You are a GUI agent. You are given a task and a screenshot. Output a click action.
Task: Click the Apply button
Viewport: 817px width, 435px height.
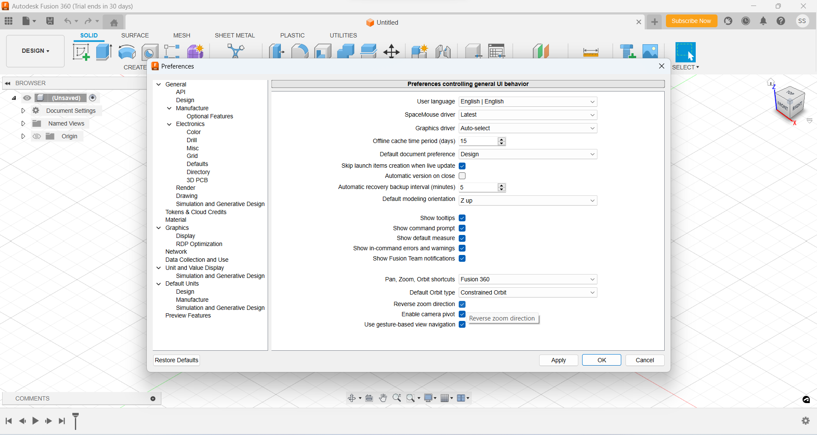(558, 360)
